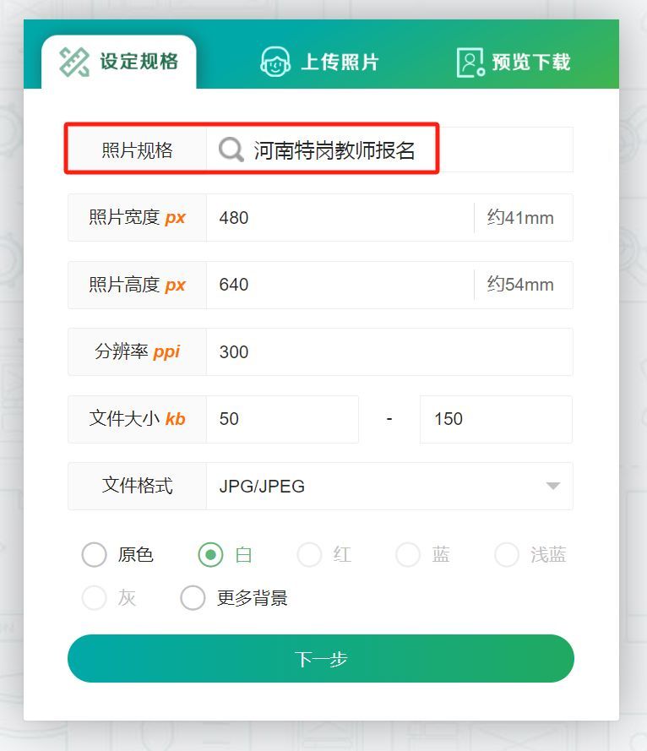The image size is (647, 751).
Task: Open the 上传照片 tab
Action: pos(319,63)
